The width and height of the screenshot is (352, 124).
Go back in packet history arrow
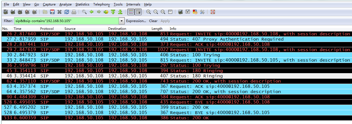tap(92, 12)
